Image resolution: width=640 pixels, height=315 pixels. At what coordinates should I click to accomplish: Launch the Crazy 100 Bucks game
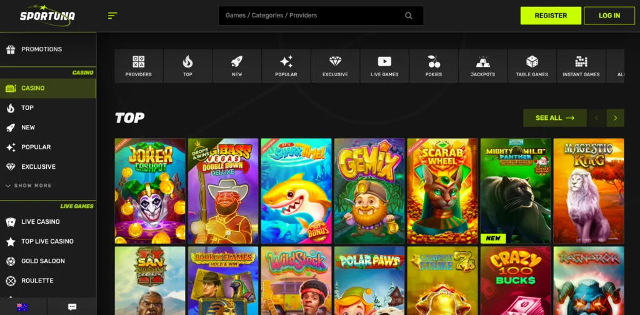click(516, 281)
